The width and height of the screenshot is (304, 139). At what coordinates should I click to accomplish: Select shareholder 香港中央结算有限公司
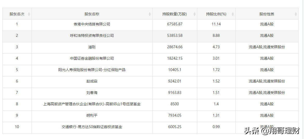92,24
